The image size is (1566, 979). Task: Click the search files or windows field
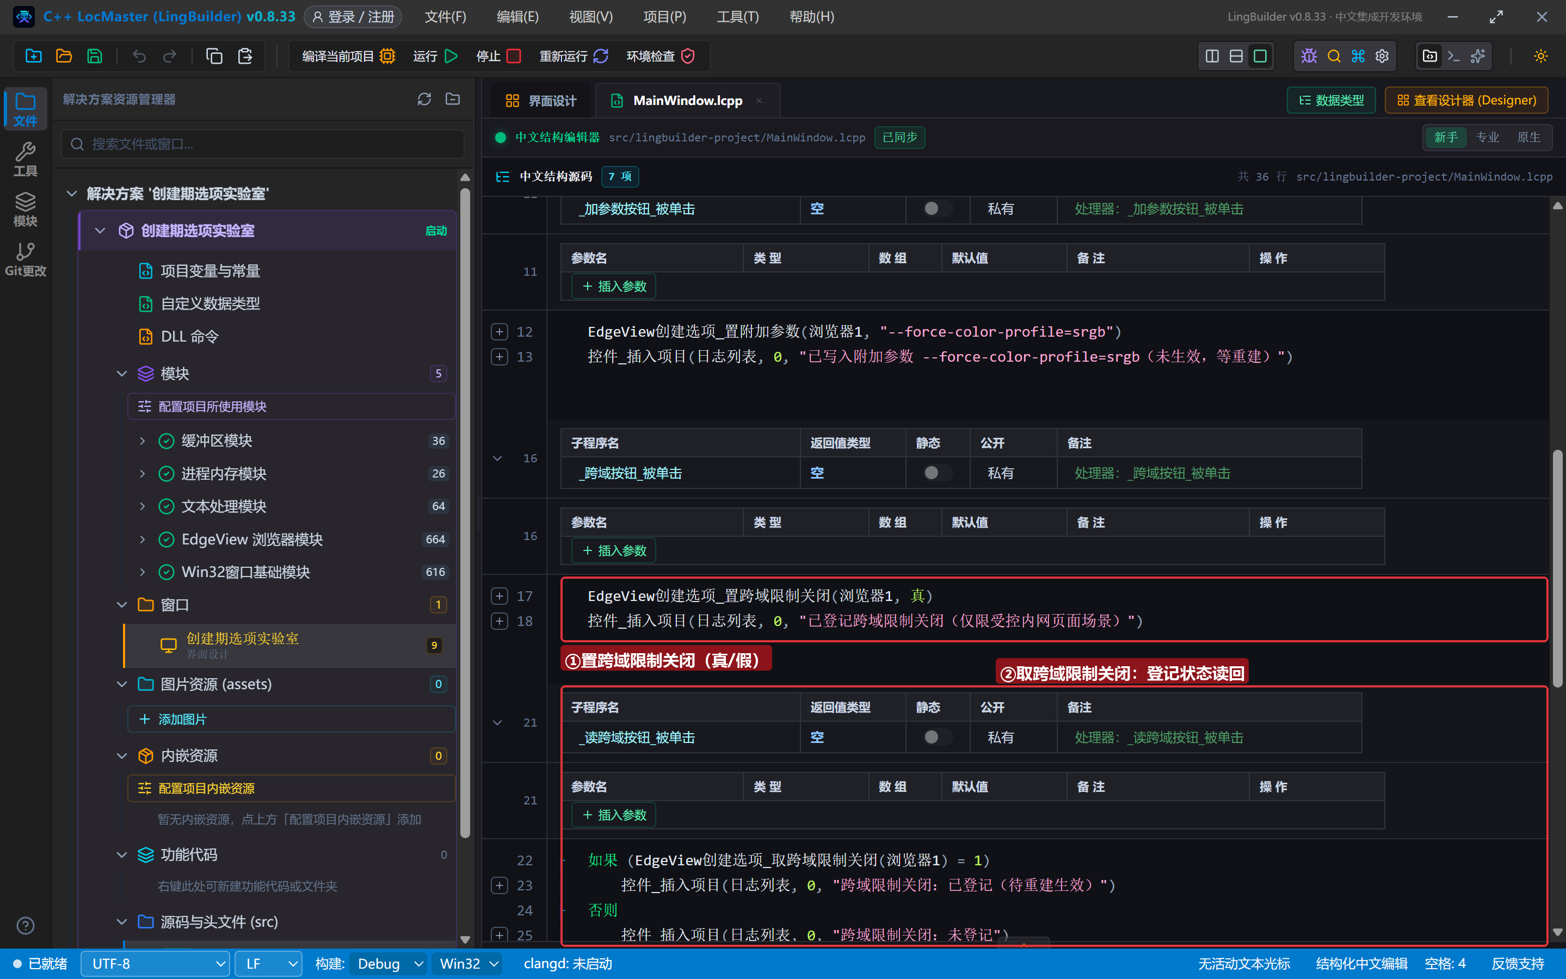(263, 144)
